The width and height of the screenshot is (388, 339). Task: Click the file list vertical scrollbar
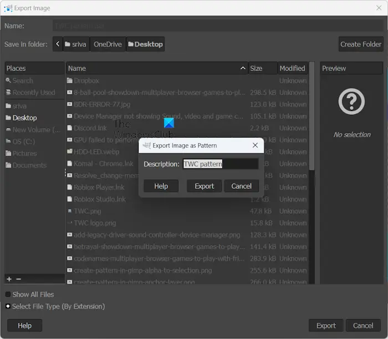pos(312,117)
